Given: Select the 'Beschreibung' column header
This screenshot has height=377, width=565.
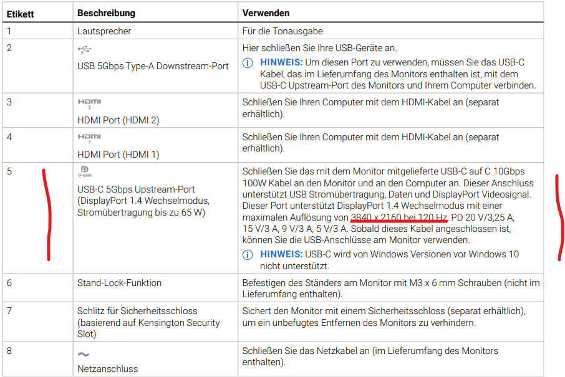Looking at the screenshot, I should (x=106, y=13).
